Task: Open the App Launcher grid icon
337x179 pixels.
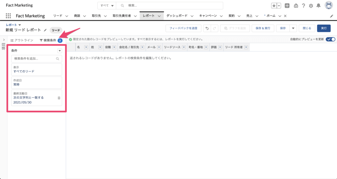Action: [x=8, y=16]
